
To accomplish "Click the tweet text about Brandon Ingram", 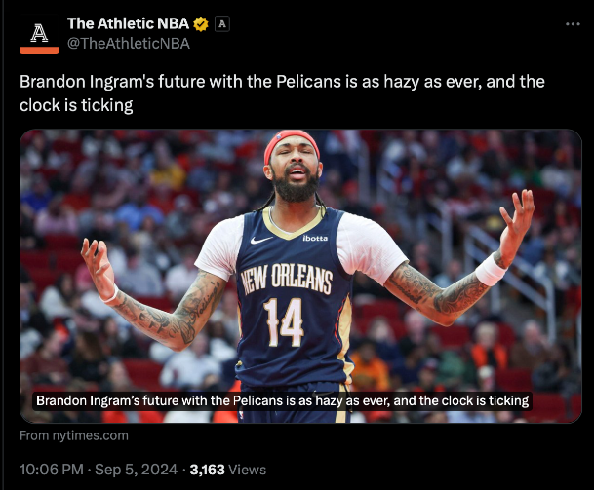I will (x=282, y=94).
